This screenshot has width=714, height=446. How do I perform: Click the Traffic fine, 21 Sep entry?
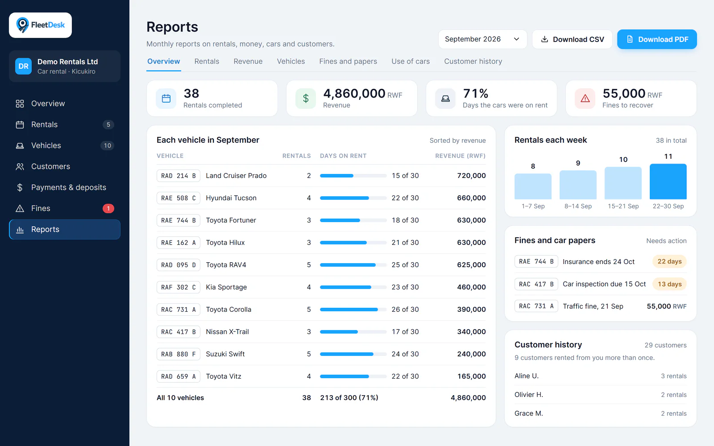593,306
